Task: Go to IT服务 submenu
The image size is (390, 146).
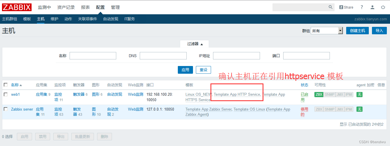Action: (x=129, y=19)
